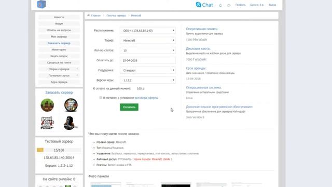Click the Оперативная память heading
Viewport: 332px width, 187px height.
[x=202, y=29]
